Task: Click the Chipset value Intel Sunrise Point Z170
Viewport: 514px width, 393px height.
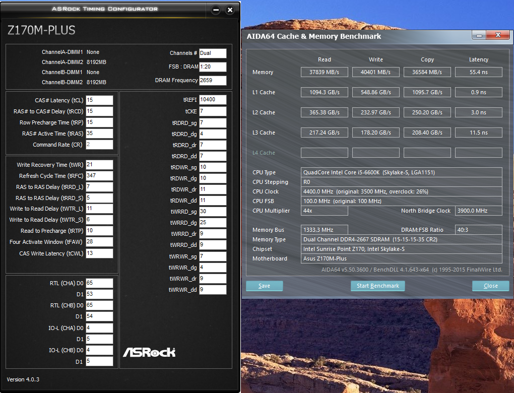Action: pyautogui.click(x=402, y=249)
